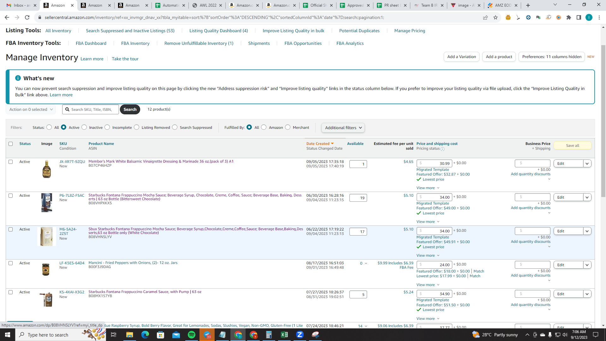Select the Inactive status filter

84,127
